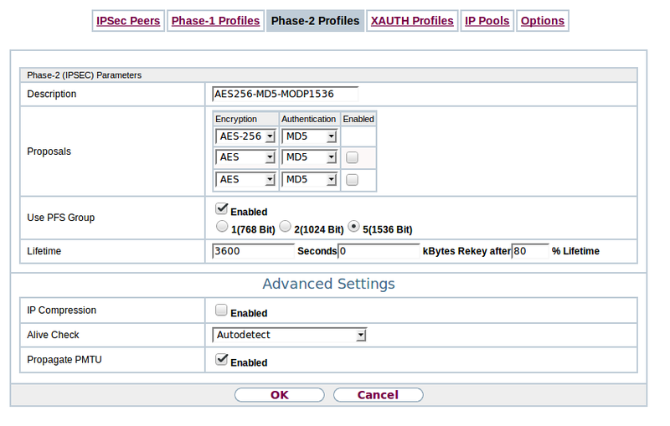Enable the second proposal checkbox
Screen dimensions: 670x426
353,157
